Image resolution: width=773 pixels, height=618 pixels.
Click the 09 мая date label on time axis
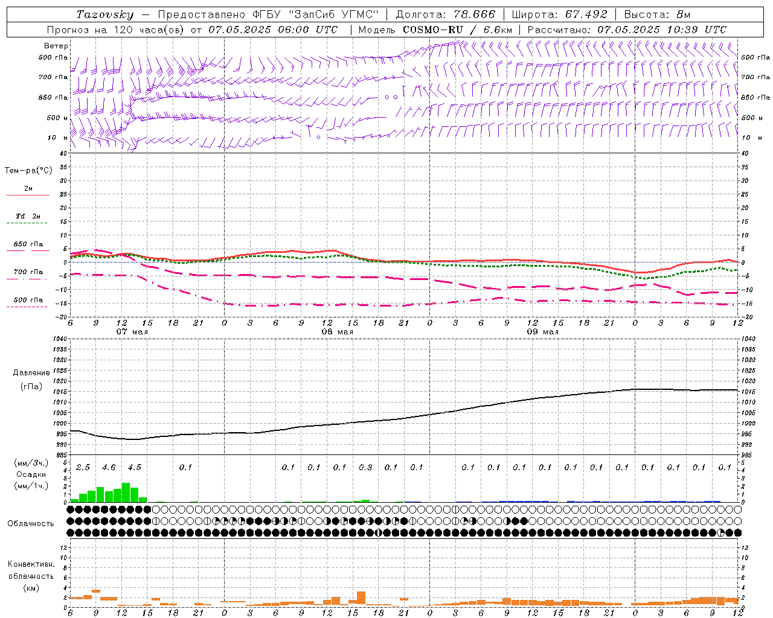pyautogui.click(x=543, y=332)
